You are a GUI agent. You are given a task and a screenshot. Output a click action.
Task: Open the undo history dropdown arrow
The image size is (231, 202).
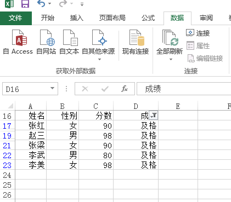point(50,4)
